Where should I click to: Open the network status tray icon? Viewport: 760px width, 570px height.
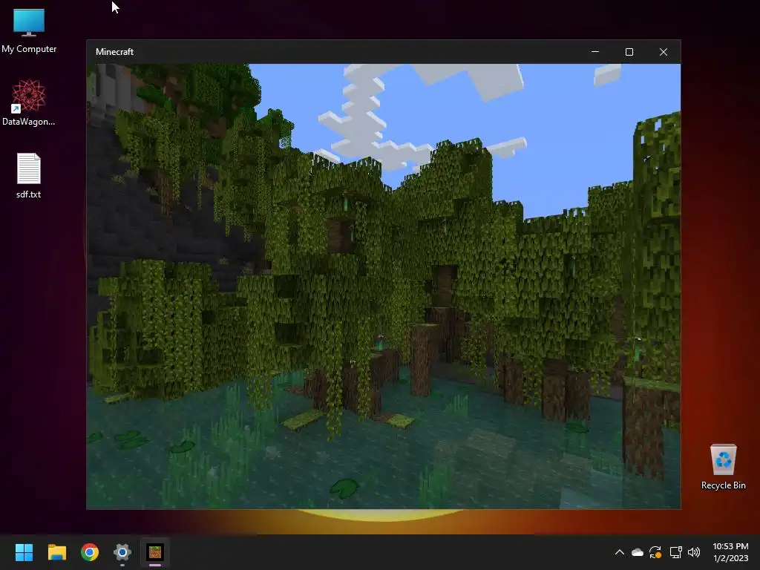[x=675, y=552]
